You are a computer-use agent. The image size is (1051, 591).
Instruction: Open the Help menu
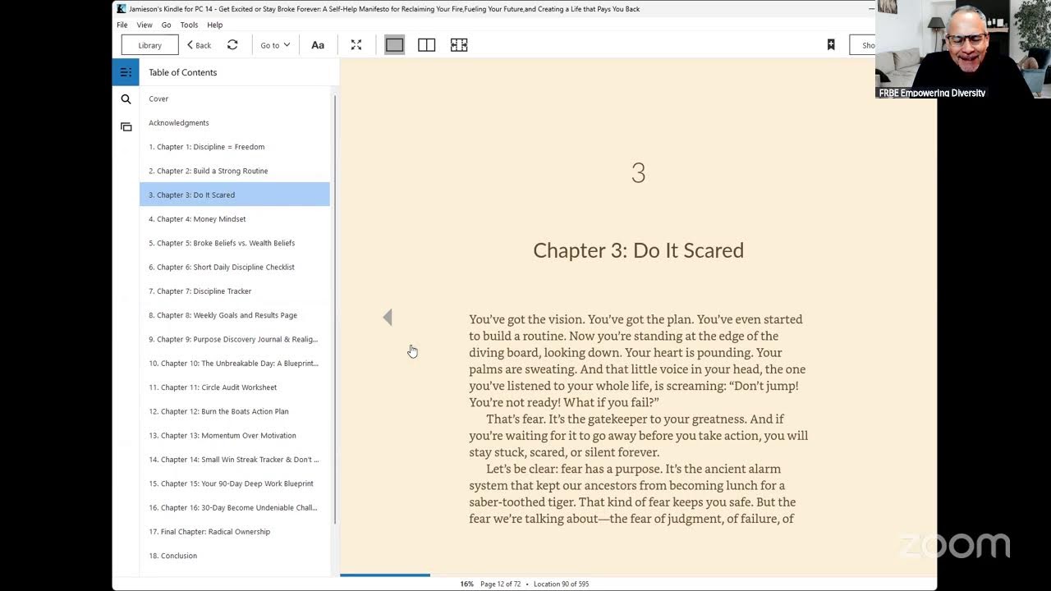[x=214, y=25]
